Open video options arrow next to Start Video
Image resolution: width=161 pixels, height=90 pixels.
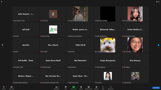click(x=15, y=87)
